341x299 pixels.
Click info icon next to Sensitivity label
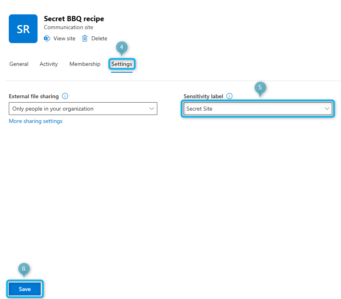pos(229,96)
